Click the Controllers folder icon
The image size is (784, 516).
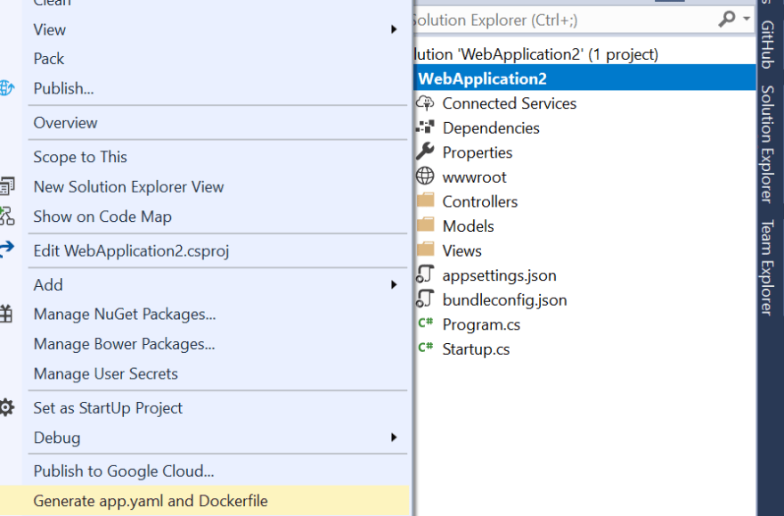426,201
